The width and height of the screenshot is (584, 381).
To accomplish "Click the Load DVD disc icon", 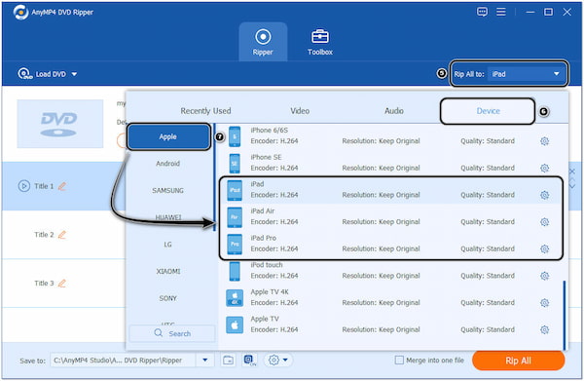I will point(24,74).
